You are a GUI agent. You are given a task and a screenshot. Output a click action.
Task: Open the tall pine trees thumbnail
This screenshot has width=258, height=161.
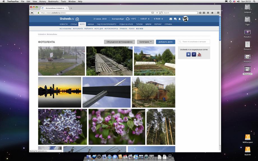point(161,127)
